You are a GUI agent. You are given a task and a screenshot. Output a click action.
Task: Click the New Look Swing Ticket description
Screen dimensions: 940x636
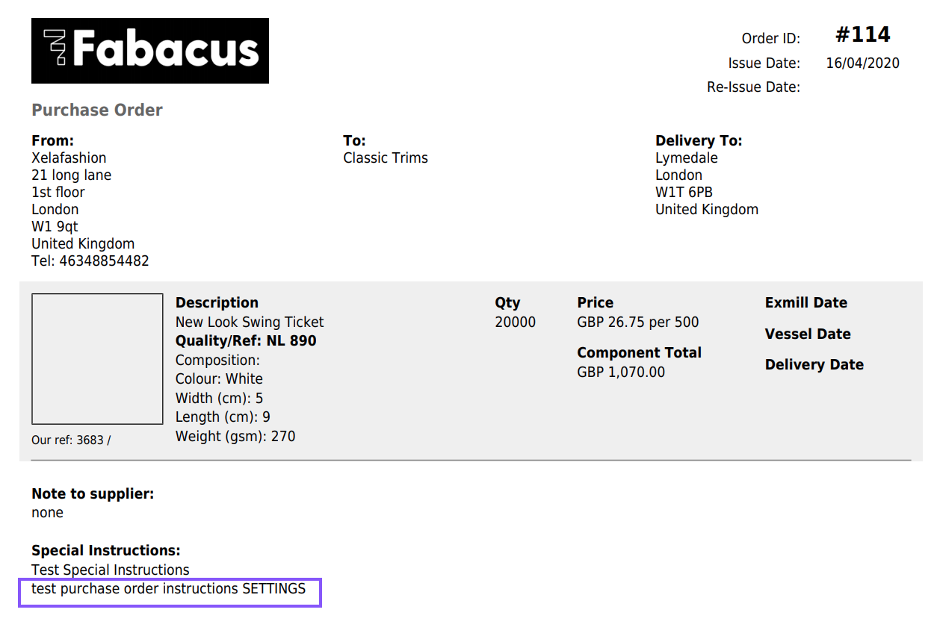pos(250,322)
